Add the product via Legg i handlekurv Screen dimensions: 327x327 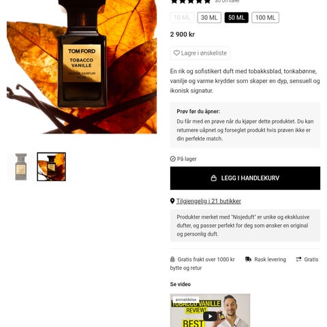245,178
